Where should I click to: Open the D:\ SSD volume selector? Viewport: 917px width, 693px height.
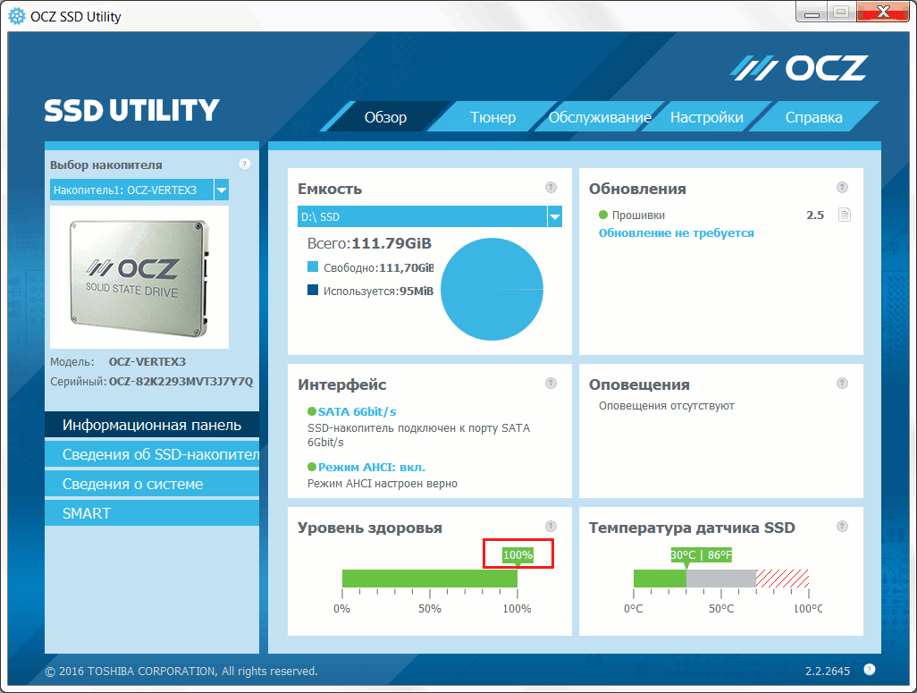(x=430, y=216)
